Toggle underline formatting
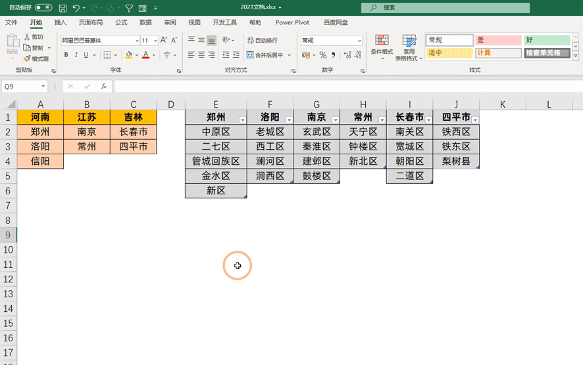Viewport: 583px width, 365px height. coord(86,55)
